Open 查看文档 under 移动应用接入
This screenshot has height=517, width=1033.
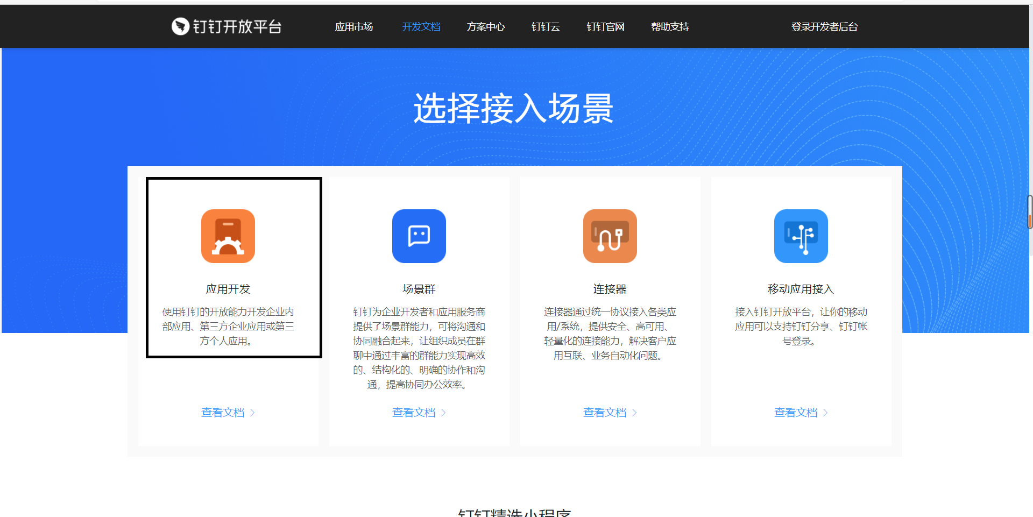[x=796, y=412]
